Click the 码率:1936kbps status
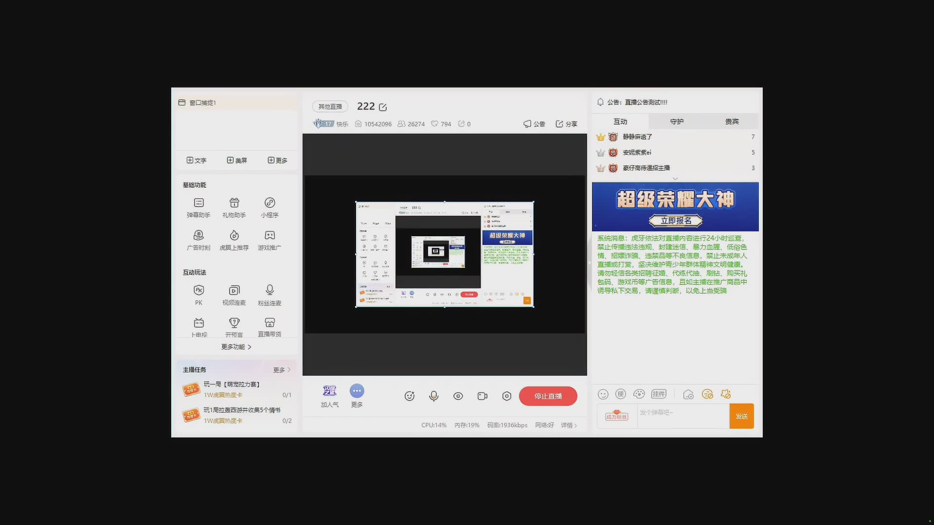The height and width of the screenshot is (525, 934). tap(507, 425)
